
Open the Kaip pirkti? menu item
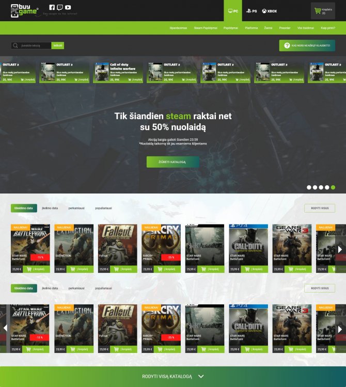[x=328, y=28]
